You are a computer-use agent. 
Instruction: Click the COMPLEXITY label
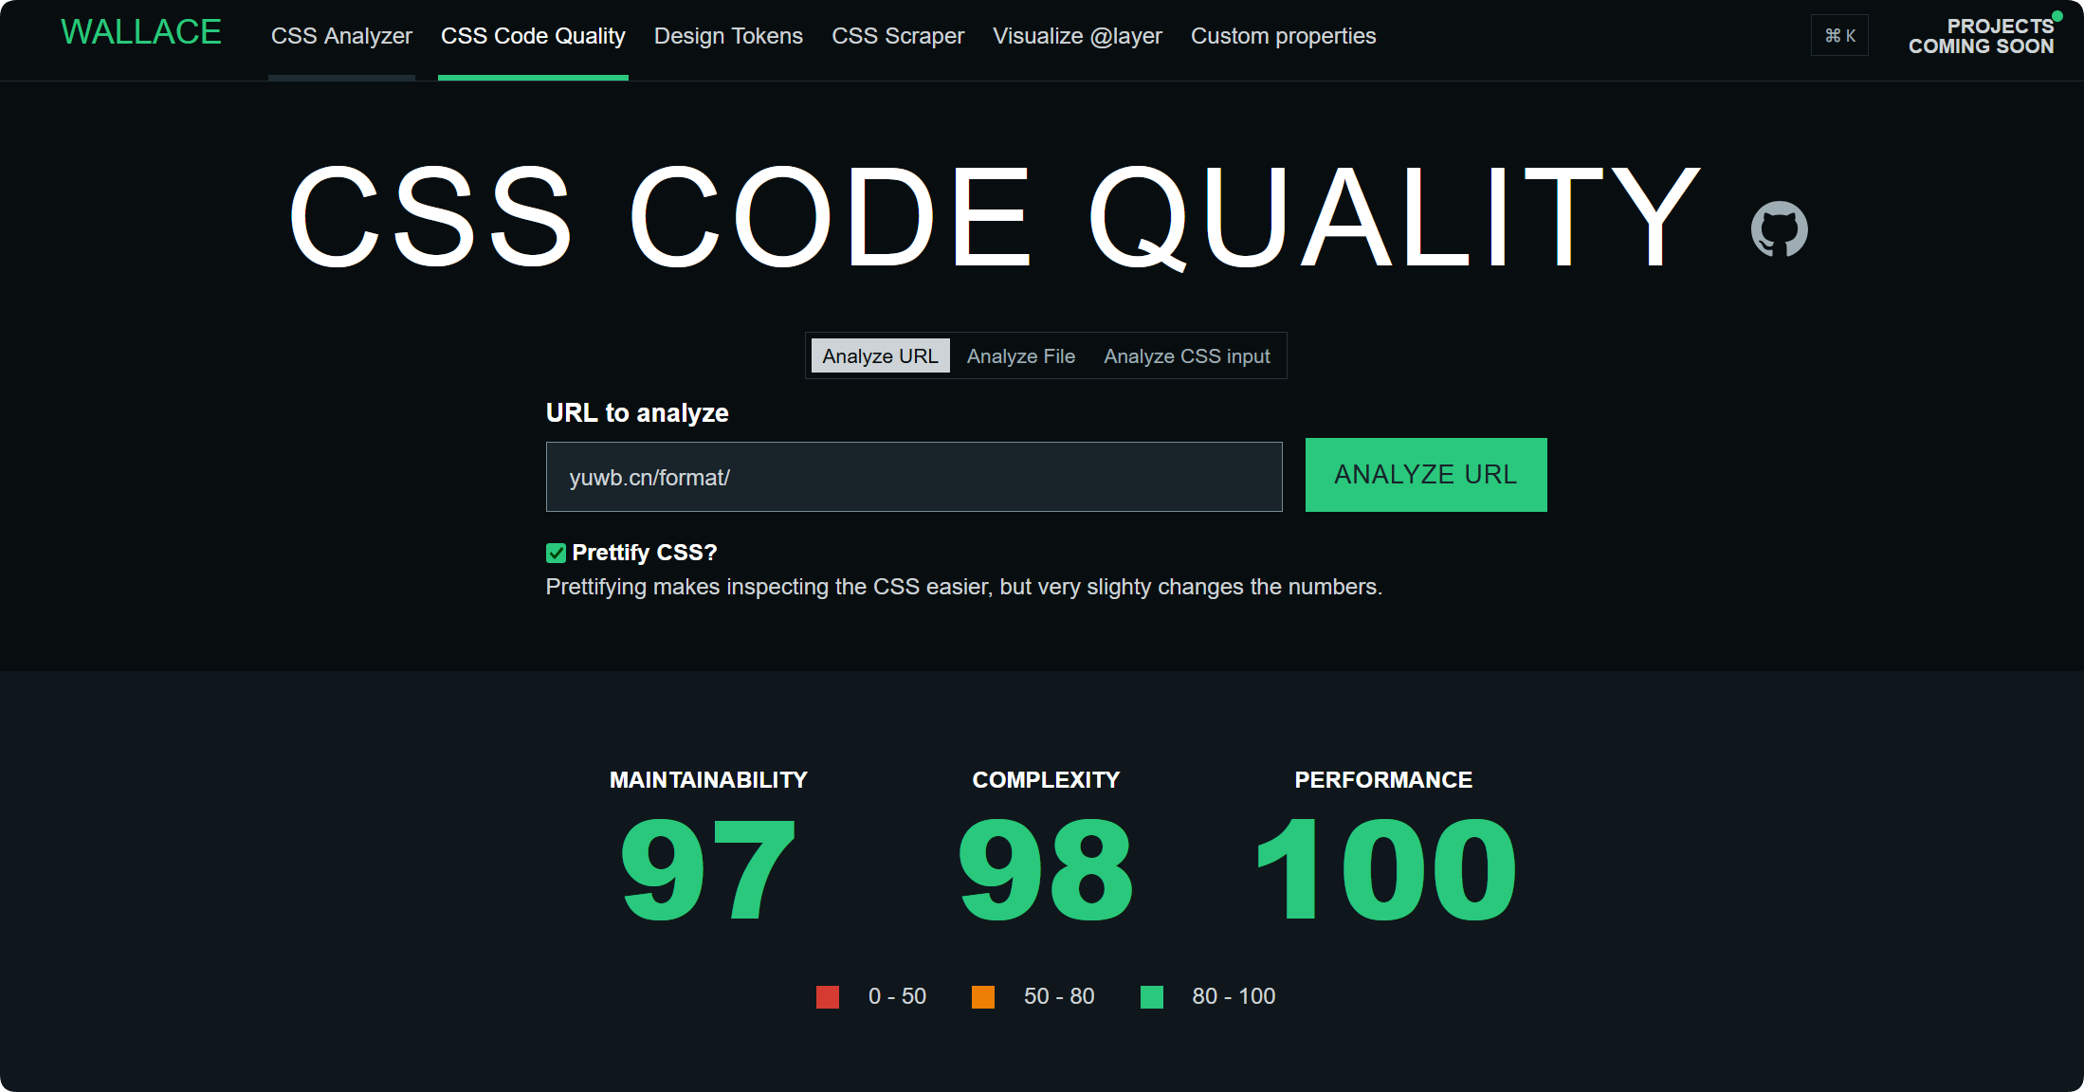[x=1046, y=780]
